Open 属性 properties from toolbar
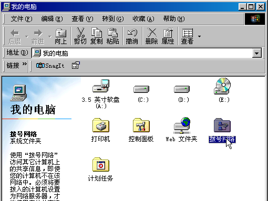The width and height of the screenshot is (268, 201). [168, 36]
